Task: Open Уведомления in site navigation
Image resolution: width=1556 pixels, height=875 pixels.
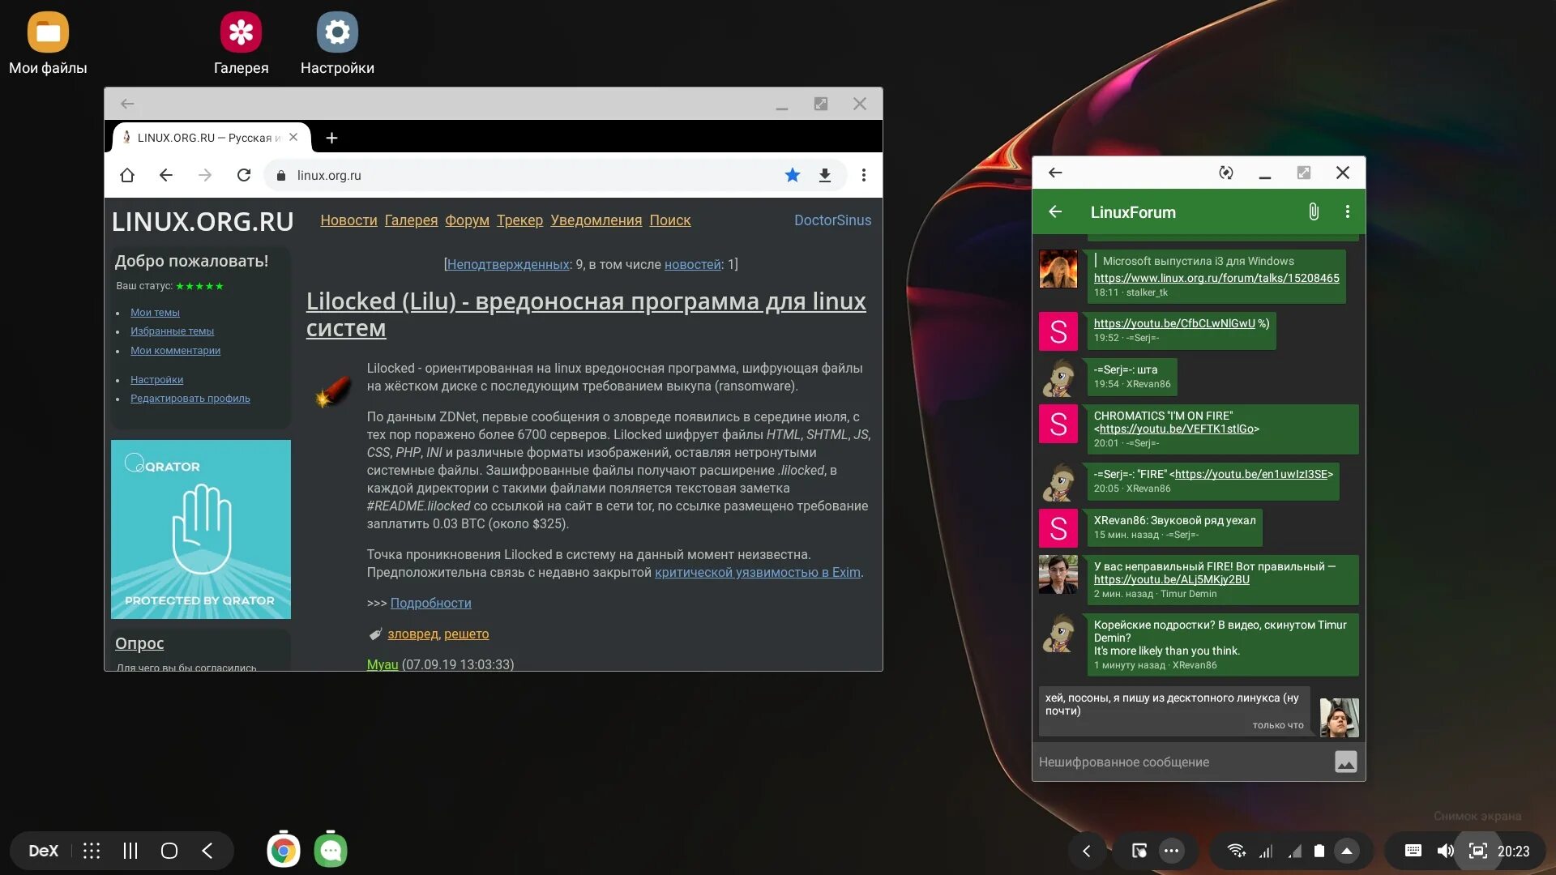Action: point(596,220)
